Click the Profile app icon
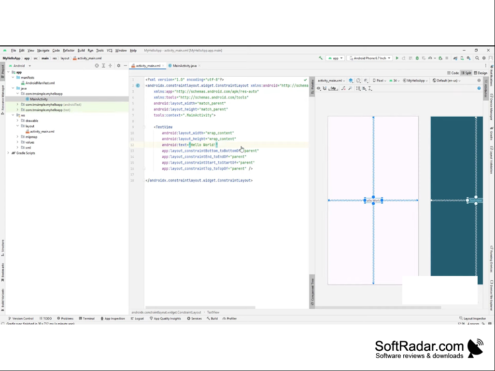Viewport: 495px width, 371px height. coord(430,58)
